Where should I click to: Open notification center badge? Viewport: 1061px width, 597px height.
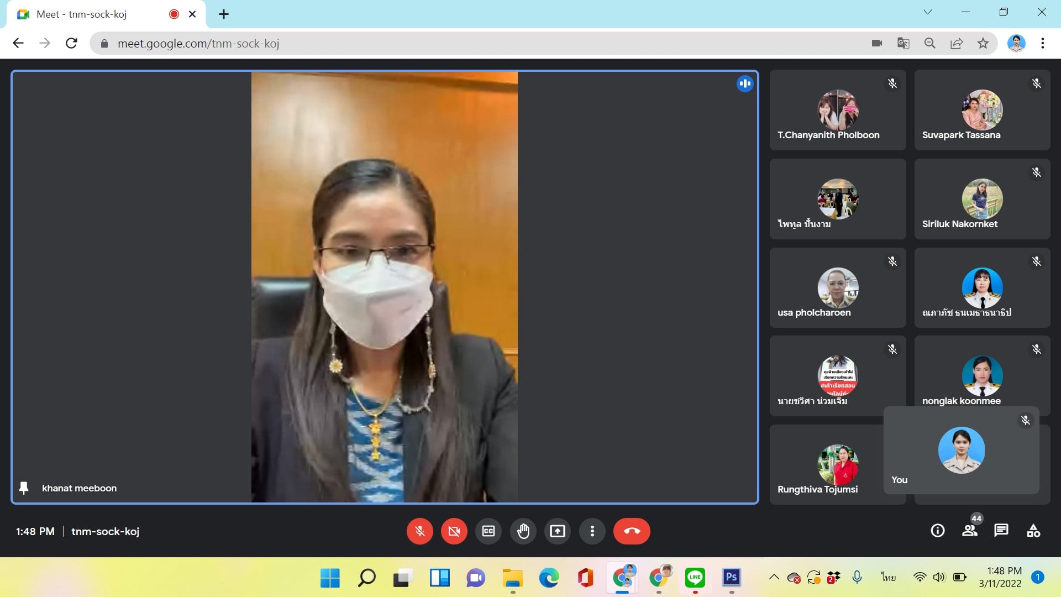[x=1038, y=577]
